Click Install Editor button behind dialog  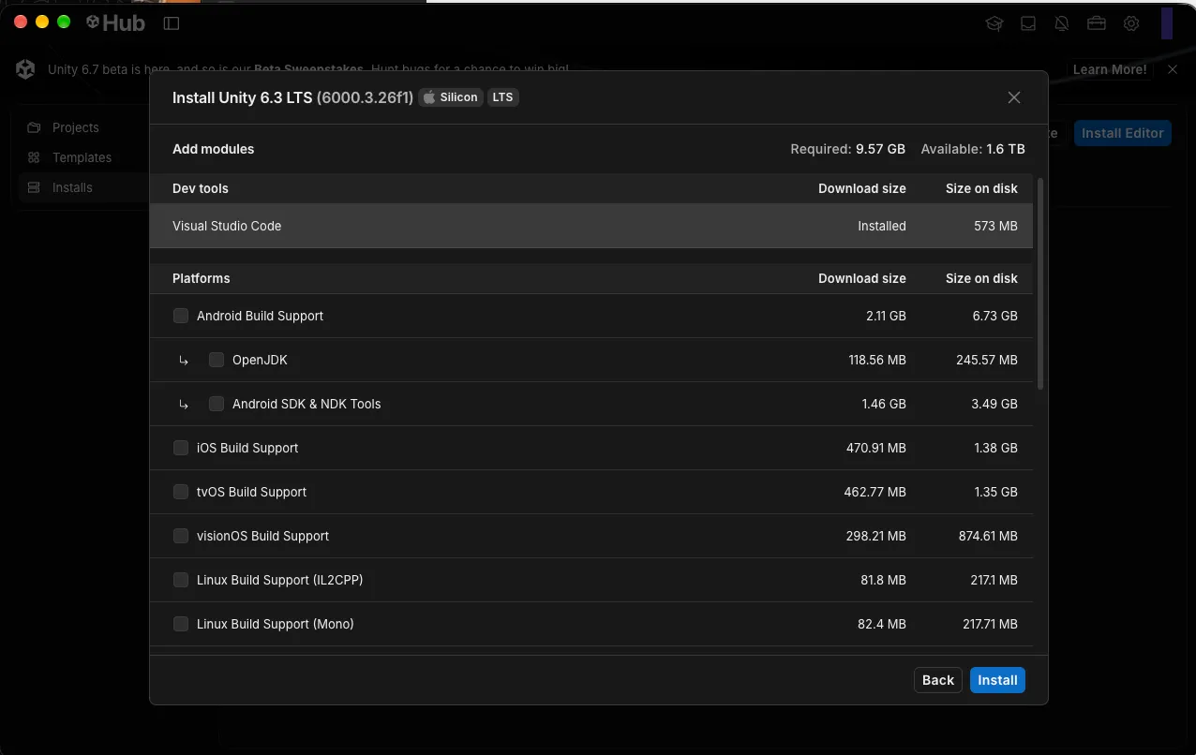[x=1122, y=133]
